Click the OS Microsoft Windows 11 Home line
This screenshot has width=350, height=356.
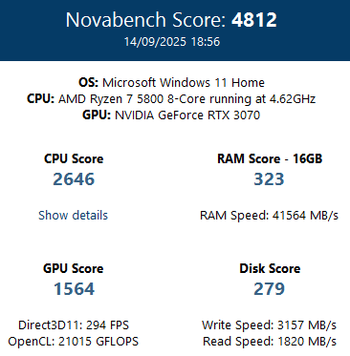click(x=171, y=83)
